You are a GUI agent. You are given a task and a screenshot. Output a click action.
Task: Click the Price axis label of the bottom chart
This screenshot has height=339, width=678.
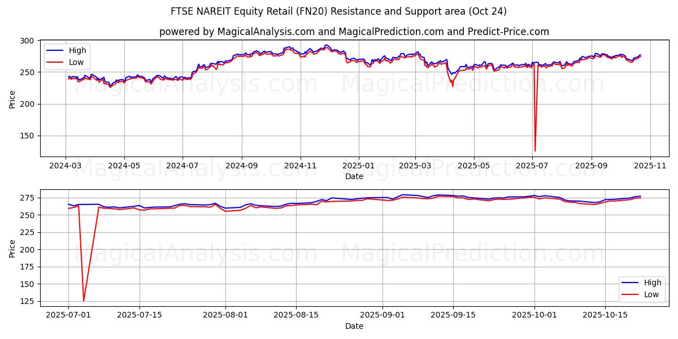tap(12, 248)
